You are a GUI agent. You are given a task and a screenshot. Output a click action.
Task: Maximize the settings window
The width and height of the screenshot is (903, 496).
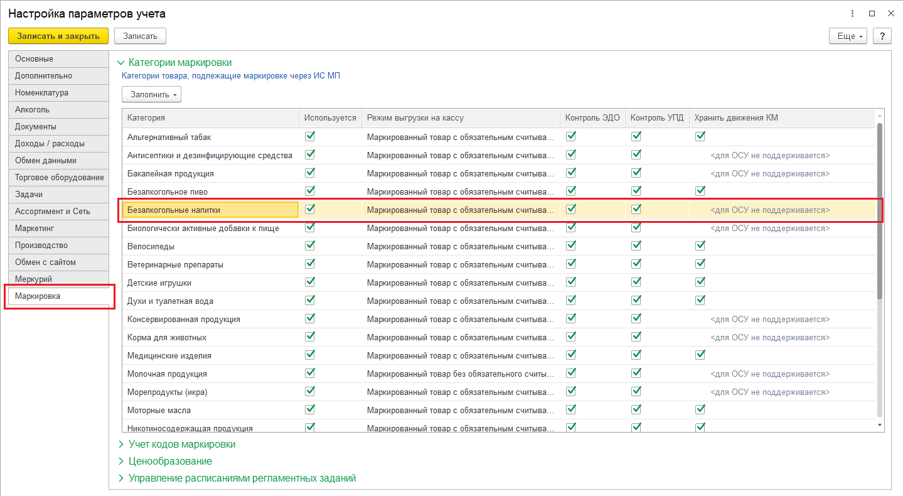872,13
